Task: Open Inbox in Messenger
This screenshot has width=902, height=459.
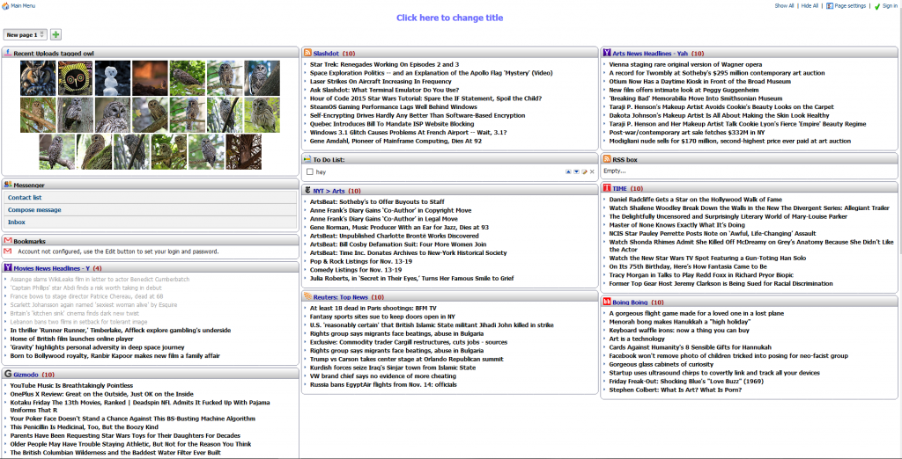Action: 16,222
